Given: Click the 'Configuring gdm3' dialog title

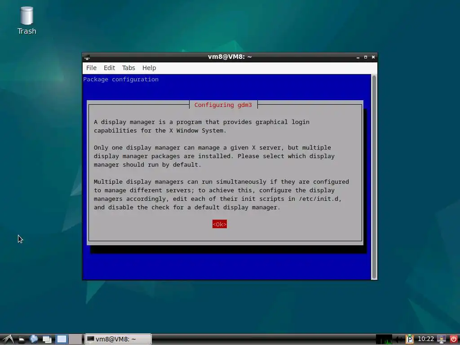Looking at the screenshot, I should point(223,105).
